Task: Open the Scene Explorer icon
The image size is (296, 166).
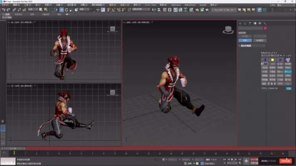Action: (x=164, y=10)
